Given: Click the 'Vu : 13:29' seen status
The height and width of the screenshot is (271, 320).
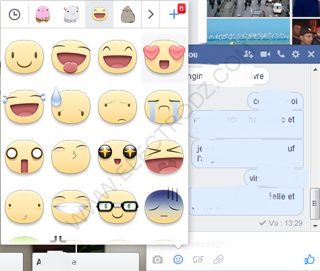Looking at the screenshot, I should pyautogui.click(x=281, y=223).
